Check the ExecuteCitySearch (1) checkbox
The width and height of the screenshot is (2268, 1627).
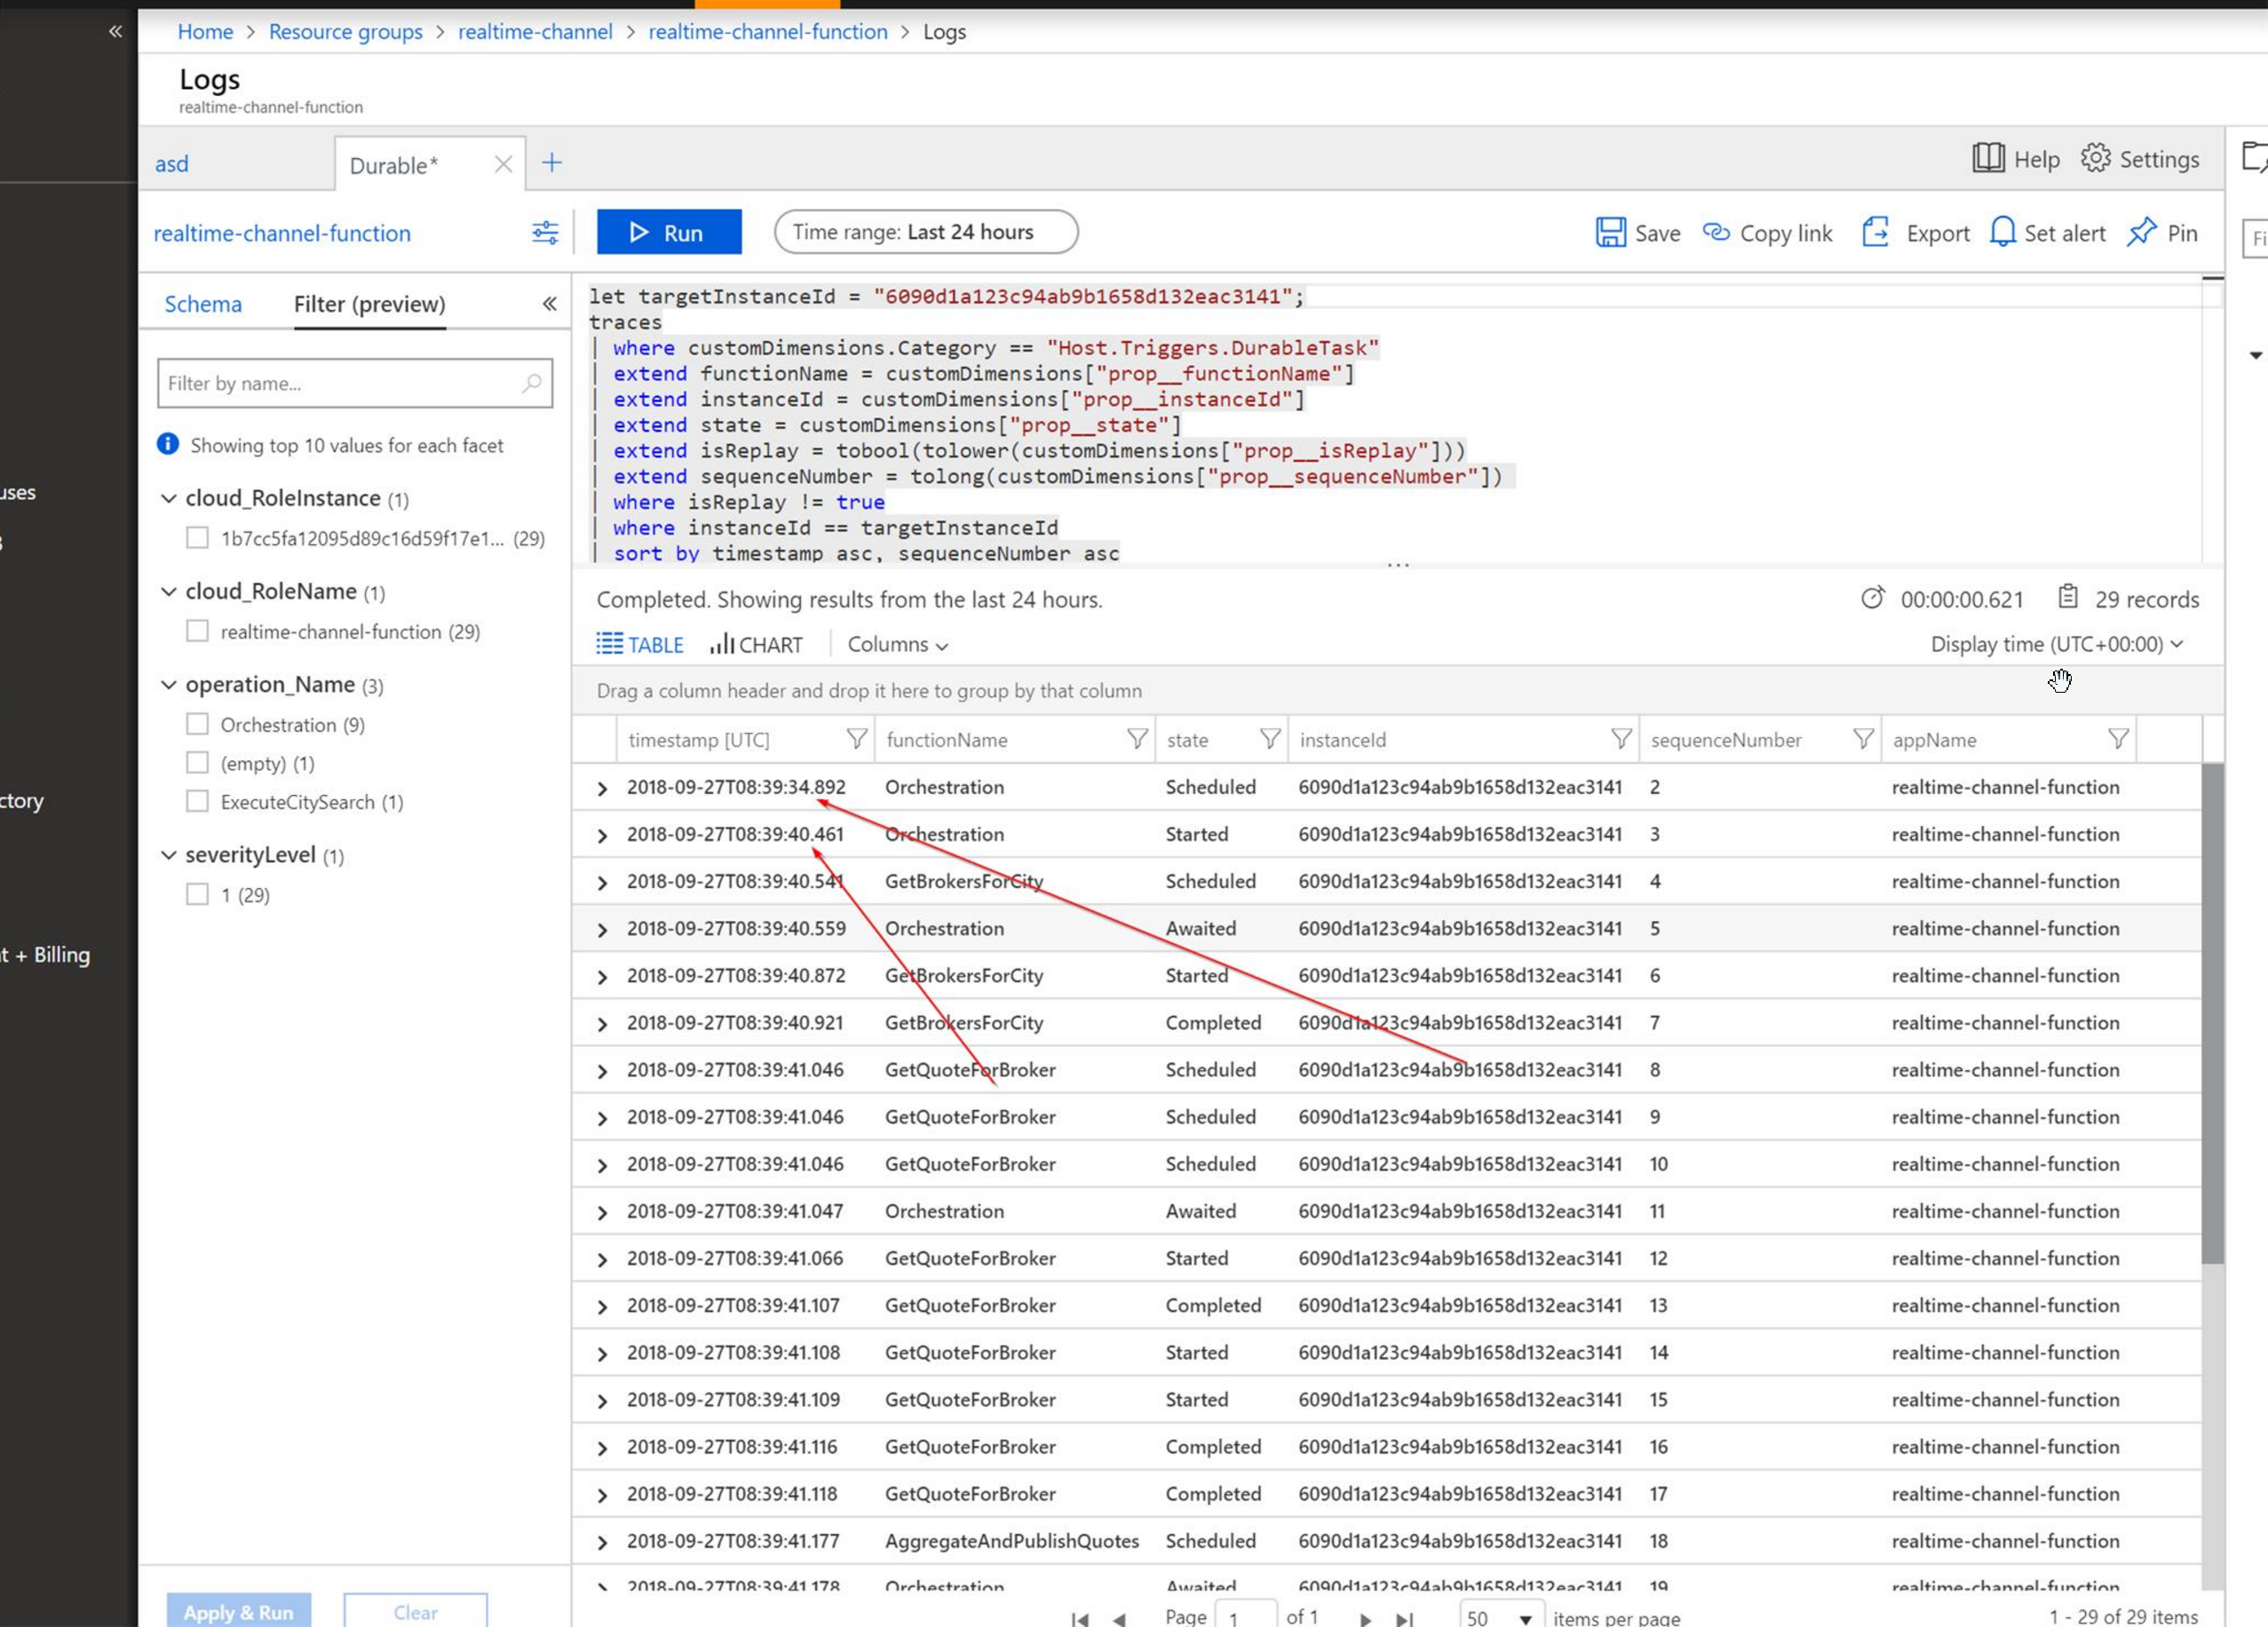point(198,802)
